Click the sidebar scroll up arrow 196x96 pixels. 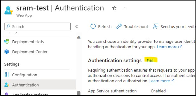(79, 37)
